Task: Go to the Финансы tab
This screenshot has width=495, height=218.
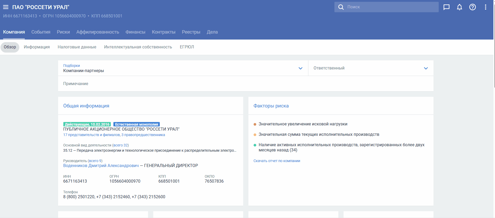Action: pos(135,32)
